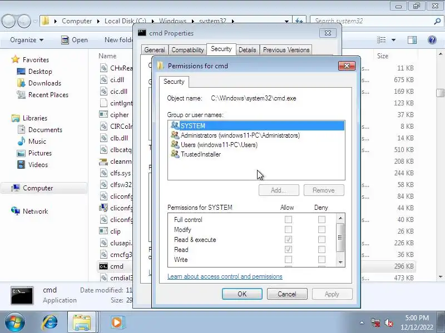
Task: Click the network status tray icon
Action: (x=375, y=322)
